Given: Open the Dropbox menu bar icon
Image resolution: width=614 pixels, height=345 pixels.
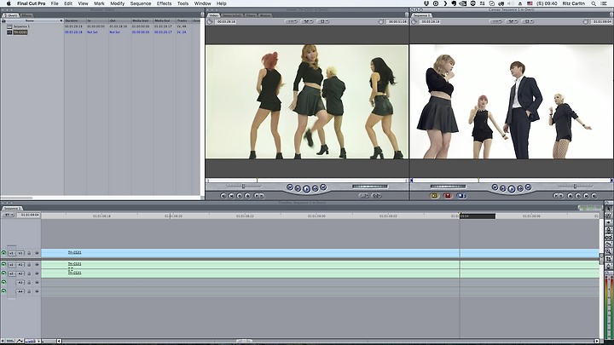Looking at the screenshot, I should [x=426, y=3].
